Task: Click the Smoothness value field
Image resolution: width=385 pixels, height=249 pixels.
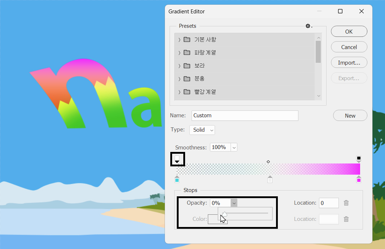Action: tap(220, 147)
